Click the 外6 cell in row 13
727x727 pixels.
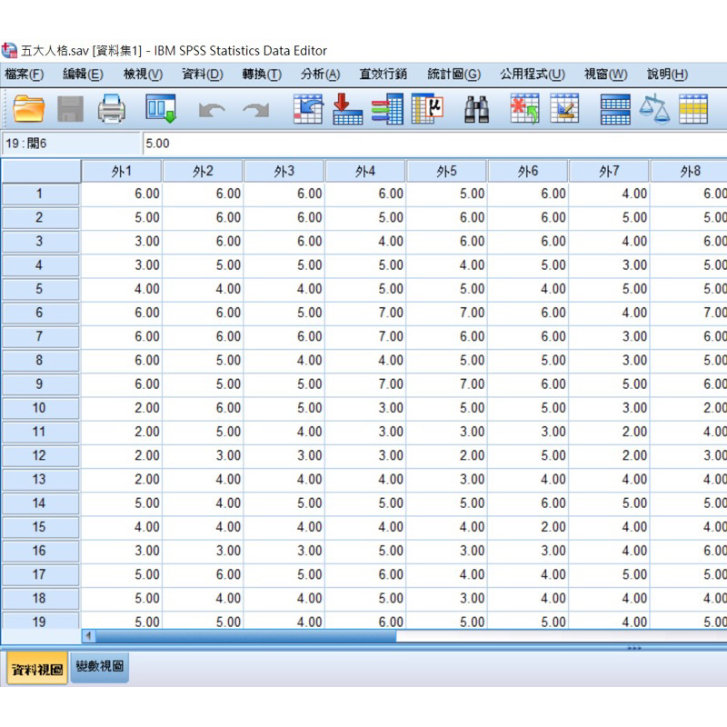click(x=528, y=480)
